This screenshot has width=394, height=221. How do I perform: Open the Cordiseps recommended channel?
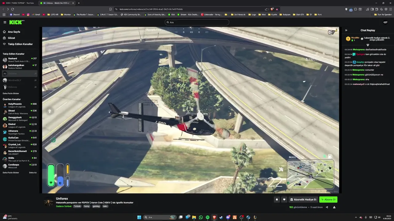pyautogui.click(x=20, y=166)
